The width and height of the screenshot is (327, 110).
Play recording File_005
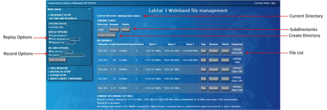pyautogui.click(x=203, y=88)
